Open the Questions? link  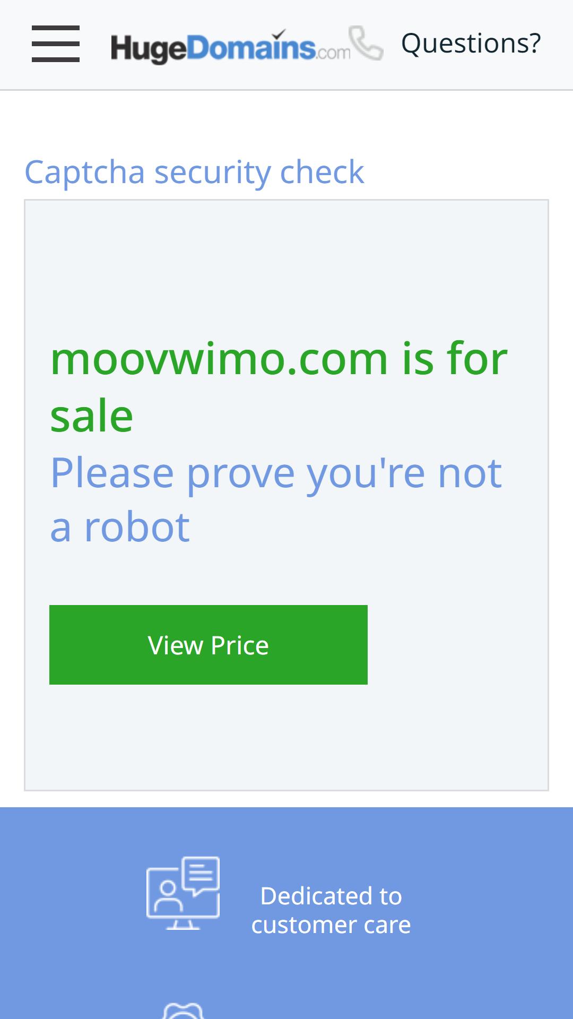click(x=471, y=43)
